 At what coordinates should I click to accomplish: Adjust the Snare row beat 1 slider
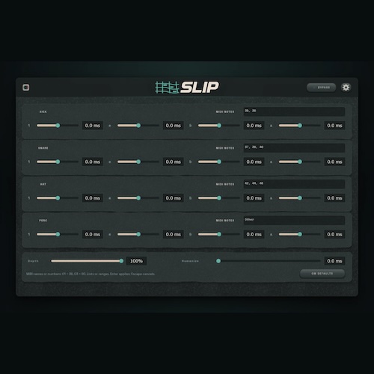(58, 162)
